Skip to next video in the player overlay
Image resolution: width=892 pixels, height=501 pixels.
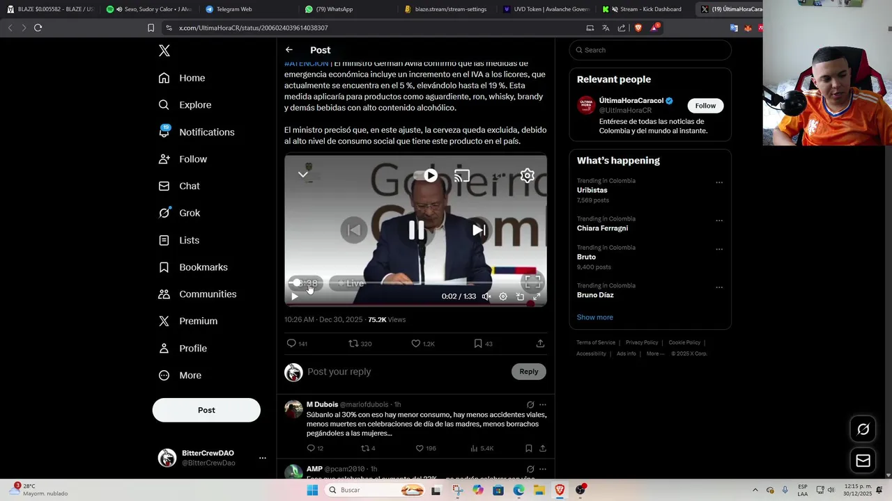coord(479,230)
